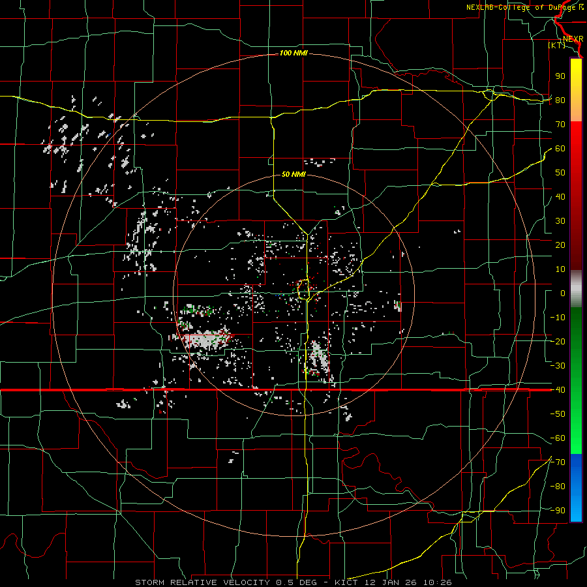
Task: Click the '50' positive scale label
Action: (x=560, y=173)
